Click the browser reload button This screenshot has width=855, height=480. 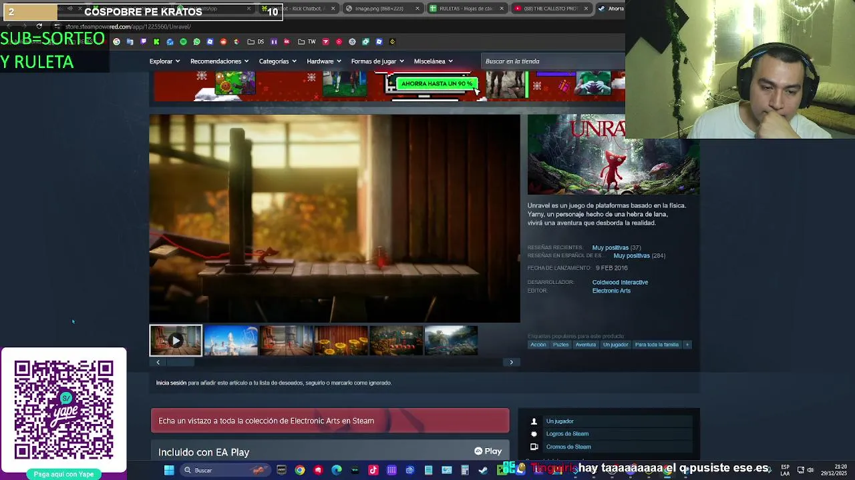[39, 27]
